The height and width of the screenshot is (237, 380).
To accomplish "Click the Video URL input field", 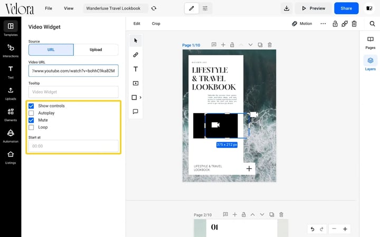I will pyautogui.click(x=73, y=71).
